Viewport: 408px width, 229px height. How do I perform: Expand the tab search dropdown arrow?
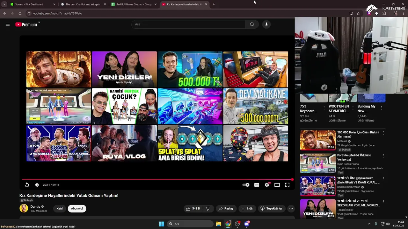4,4
